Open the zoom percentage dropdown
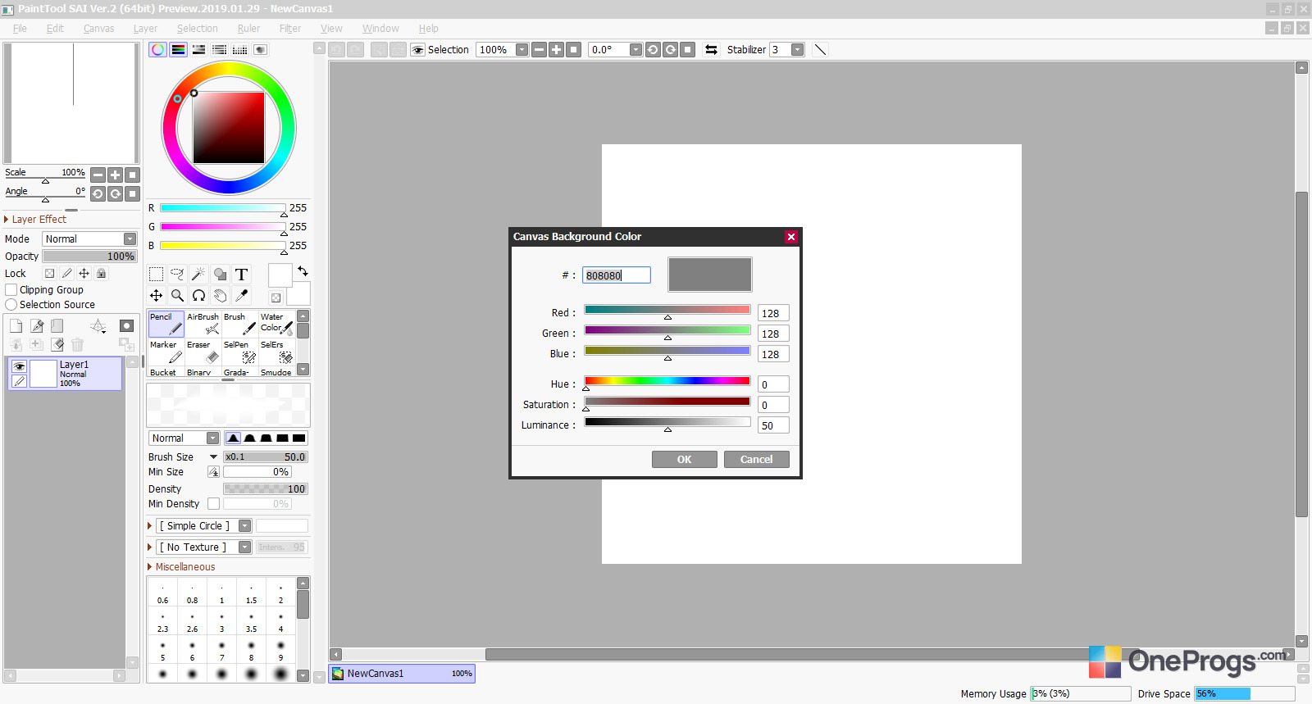 [x=522, y=50]
